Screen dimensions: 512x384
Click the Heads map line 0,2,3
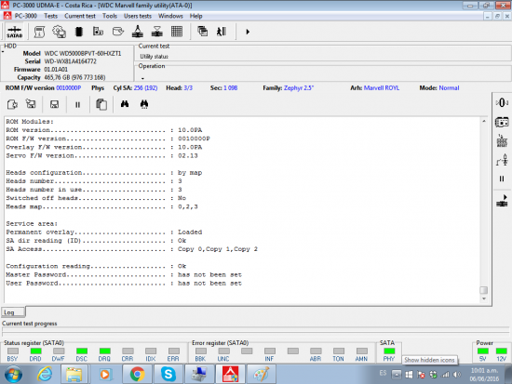click(101, 206)
